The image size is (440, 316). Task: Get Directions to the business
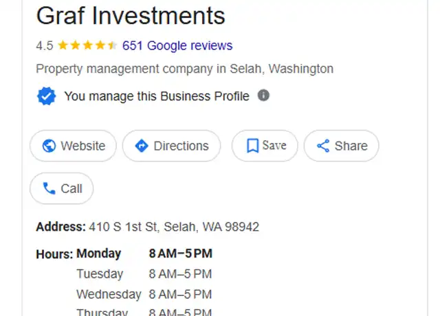[x=171, y=146]
